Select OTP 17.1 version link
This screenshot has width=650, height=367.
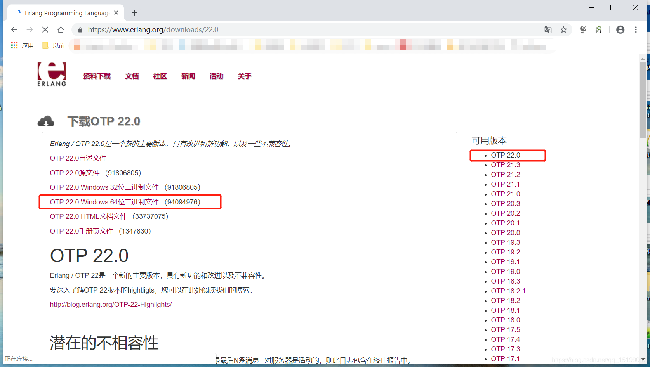(x=506, y=359)
